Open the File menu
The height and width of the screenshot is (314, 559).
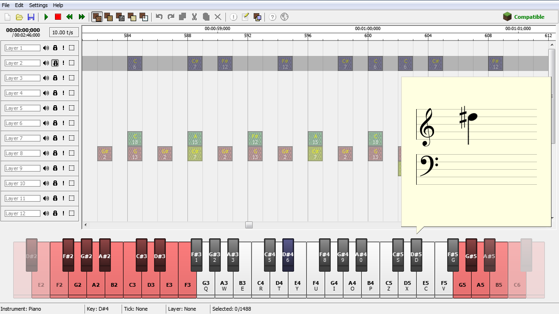(6, 5)
